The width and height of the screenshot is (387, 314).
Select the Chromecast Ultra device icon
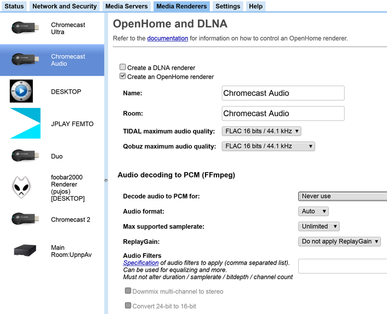pos(25,27)
